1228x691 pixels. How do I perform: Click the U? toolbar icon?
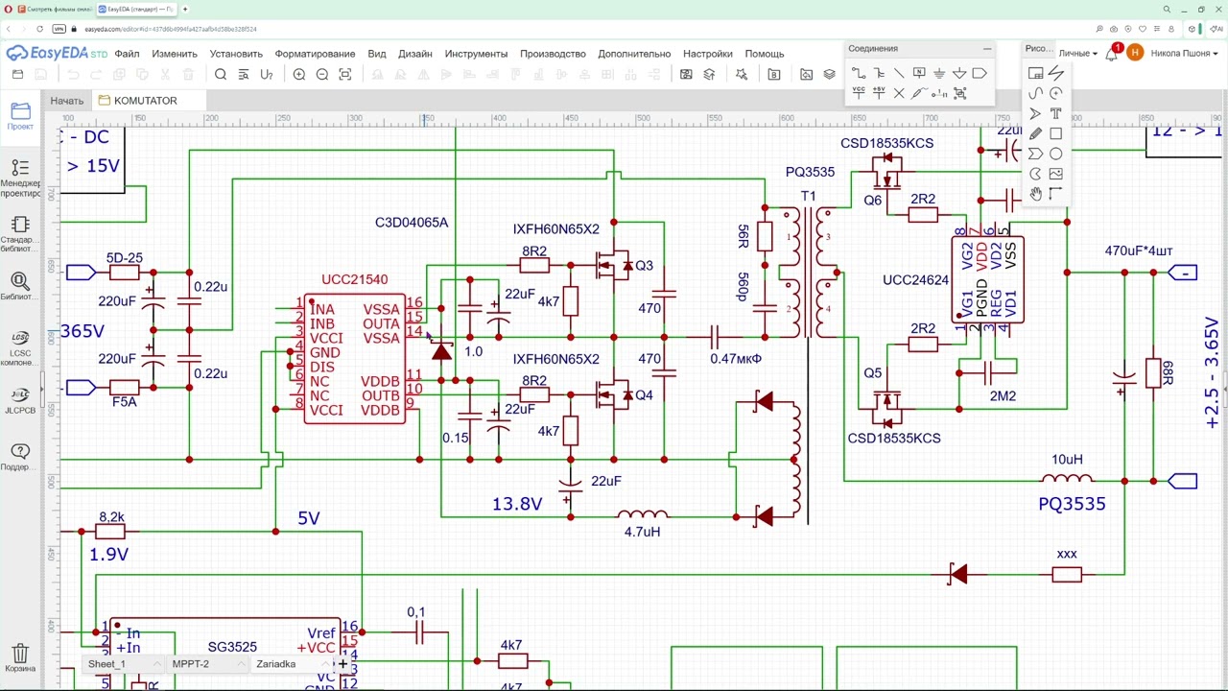pos(267,75)
